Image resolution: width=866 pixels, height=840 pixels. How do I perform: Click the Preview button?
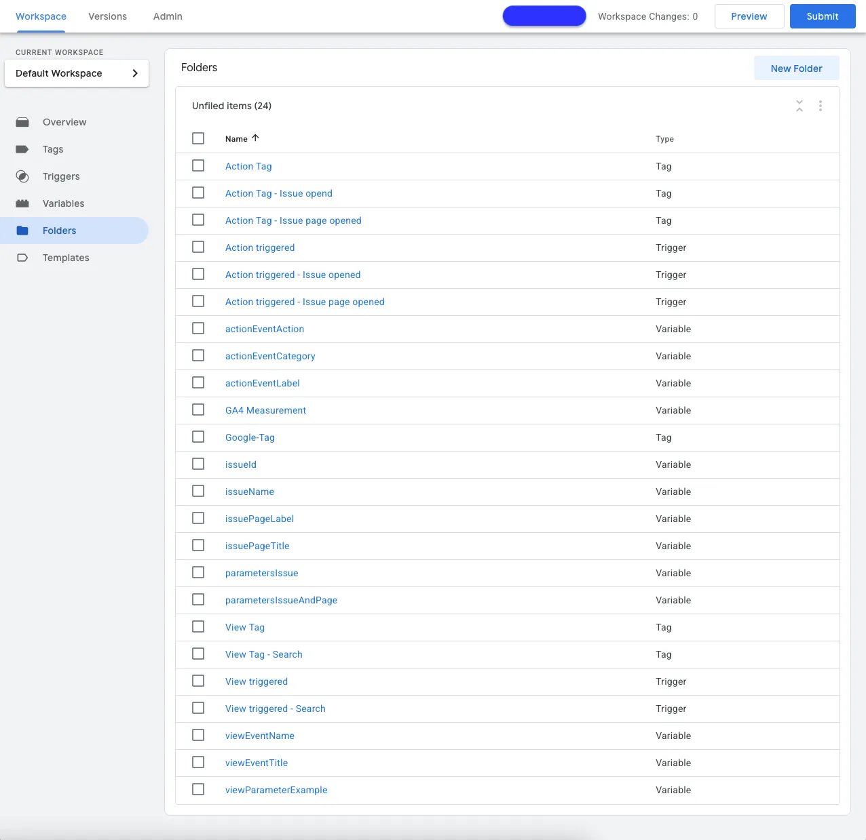(749, 16)
